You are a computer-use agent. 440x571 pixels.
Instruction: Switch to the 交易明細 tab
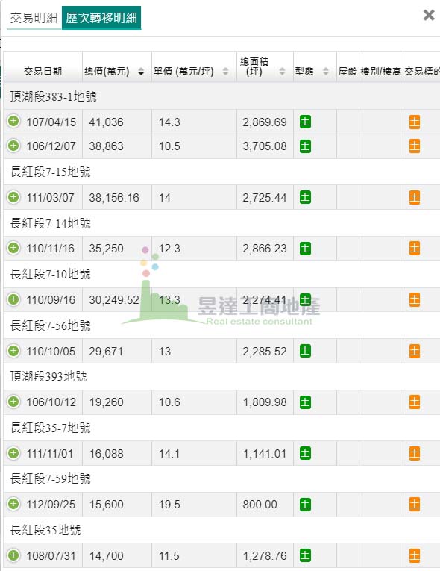34,18
